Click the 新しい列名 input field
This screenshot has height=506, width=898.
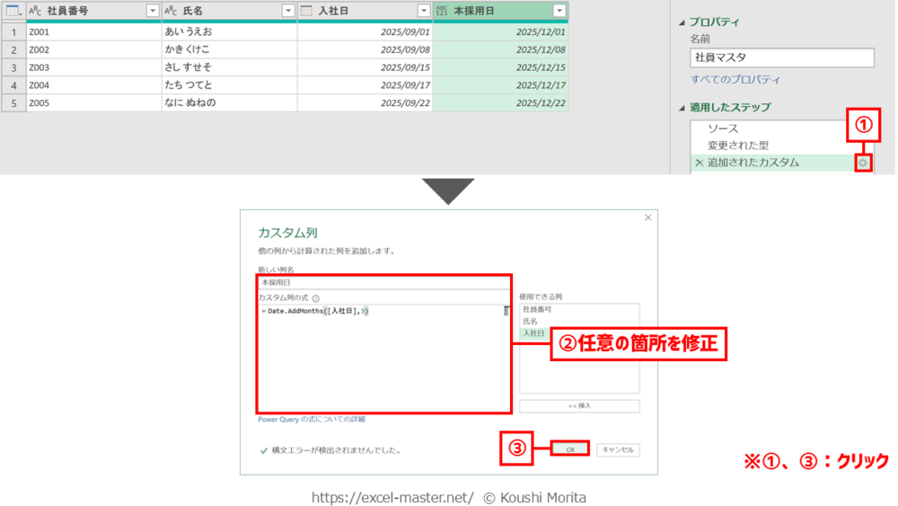[x=383, y=282]
